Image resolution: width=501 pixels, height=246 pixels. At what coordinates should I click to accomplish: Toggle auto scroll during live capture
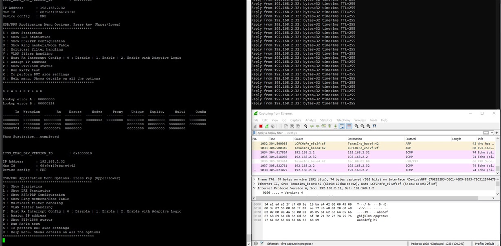click(341, 126)
